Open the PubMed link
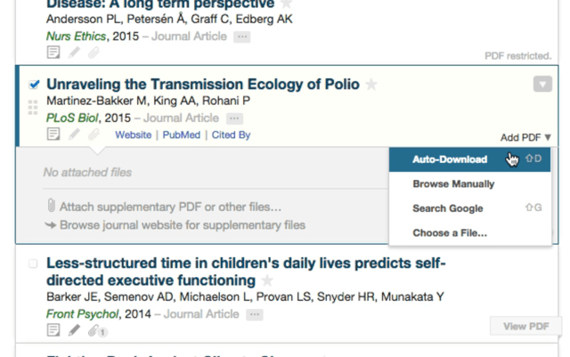Screen dimensions: 570x357 tap(182, 134)
